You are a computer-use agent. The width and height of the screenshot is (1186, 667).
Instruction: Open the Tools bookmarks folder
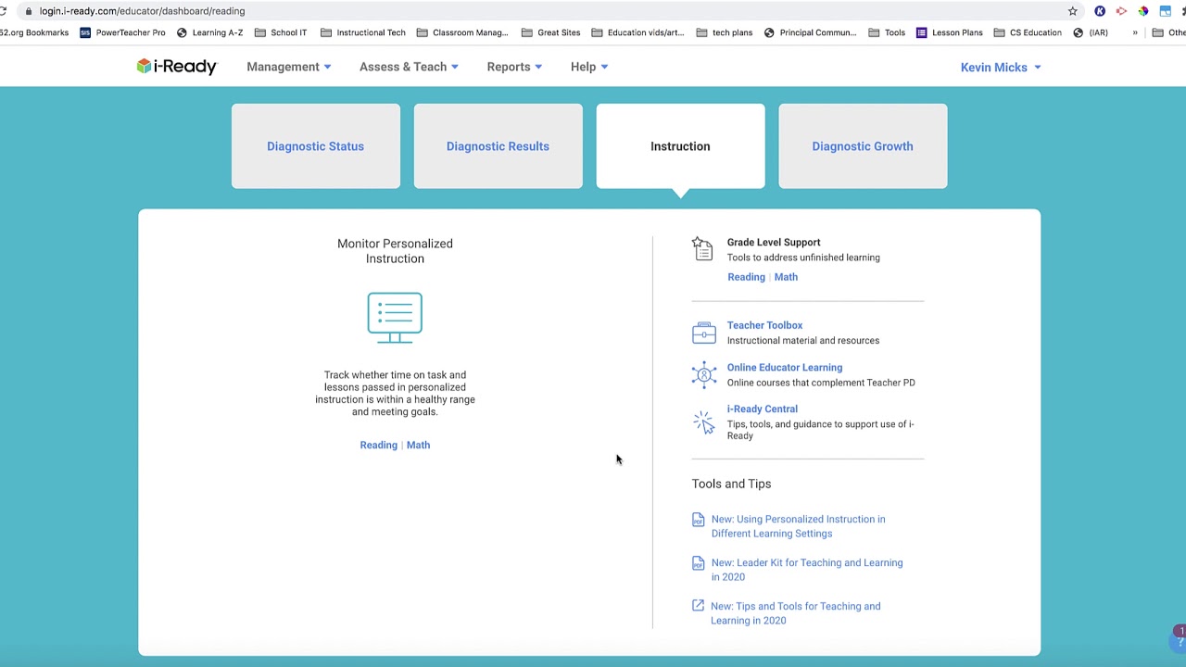pos(887,32)
